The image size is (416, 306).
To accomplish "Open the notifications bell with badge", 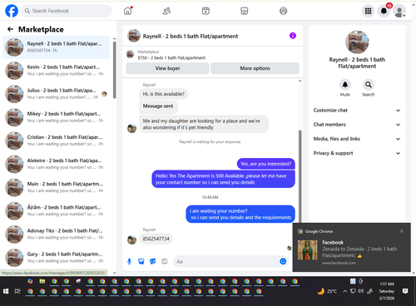I will (x=384, y=11).
